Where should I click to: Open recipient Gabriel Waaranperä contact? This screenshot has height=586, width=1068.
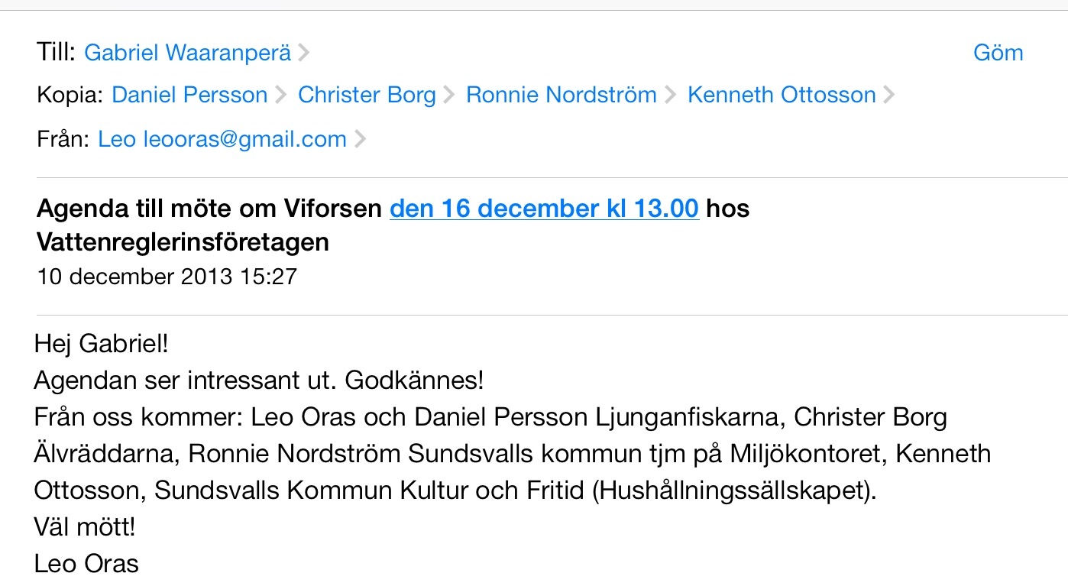click(187, 53)
